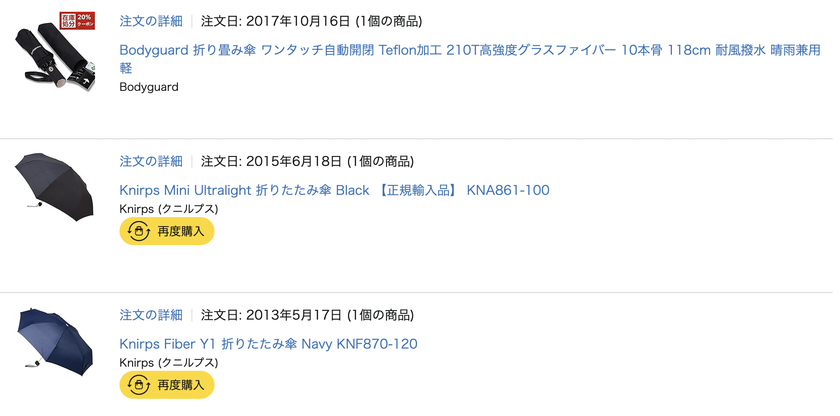Click the rebuy cart icon for Knirps Fiber Y1
This screenshot has height=416, width=840.
[139, 385]
